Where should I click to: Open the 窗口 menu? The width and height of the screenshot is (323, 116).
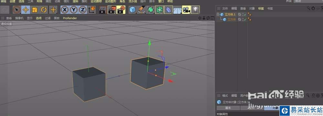pyautogui.click(x=161, y=1)
